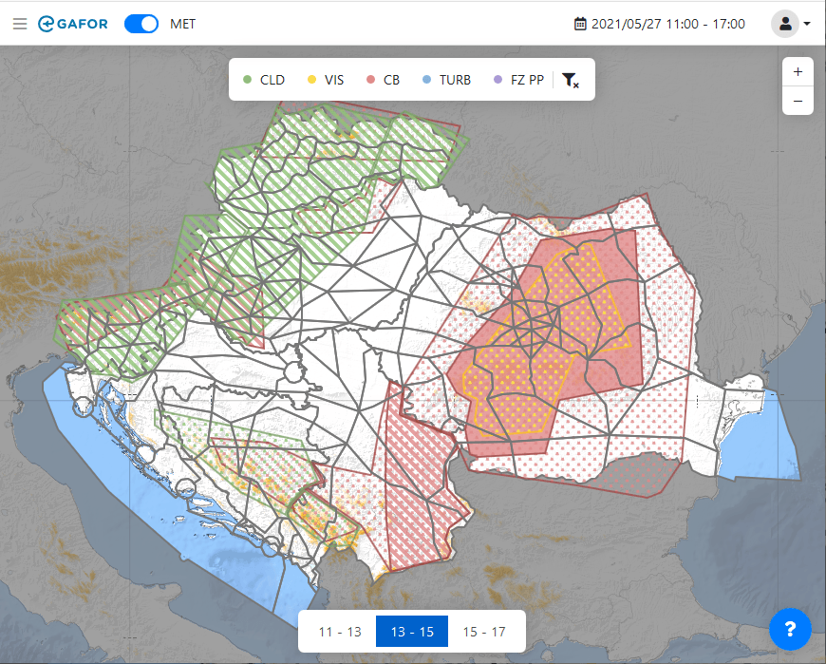Click the 2021/05/27 11:00 - 17:00 date range
The image size is (826, 664).
coord(668,24)
